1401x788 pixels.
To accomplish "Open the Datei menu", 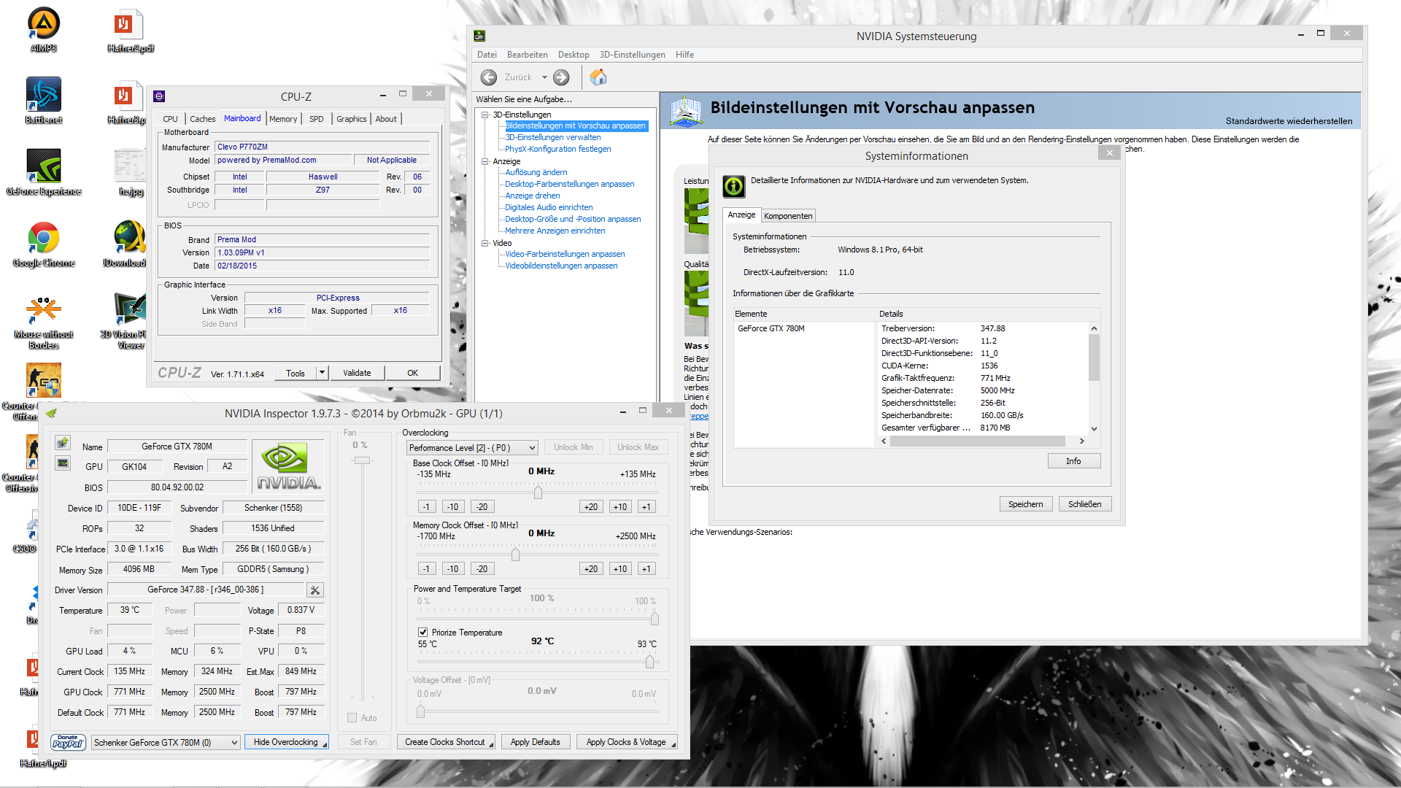I will 487,55.
